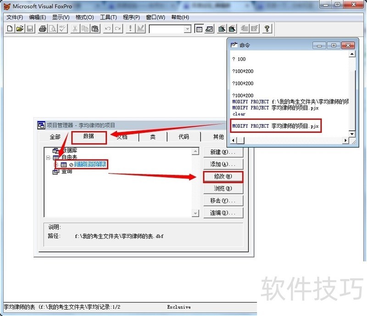Click the Open file folder icon

point(20,28)
